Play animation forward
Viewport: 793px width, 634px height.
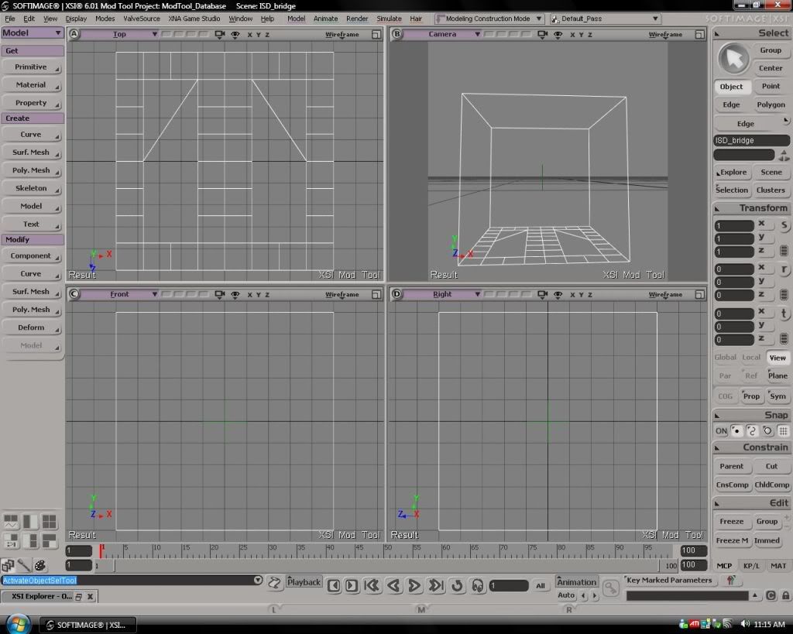(x=414, y=585)
